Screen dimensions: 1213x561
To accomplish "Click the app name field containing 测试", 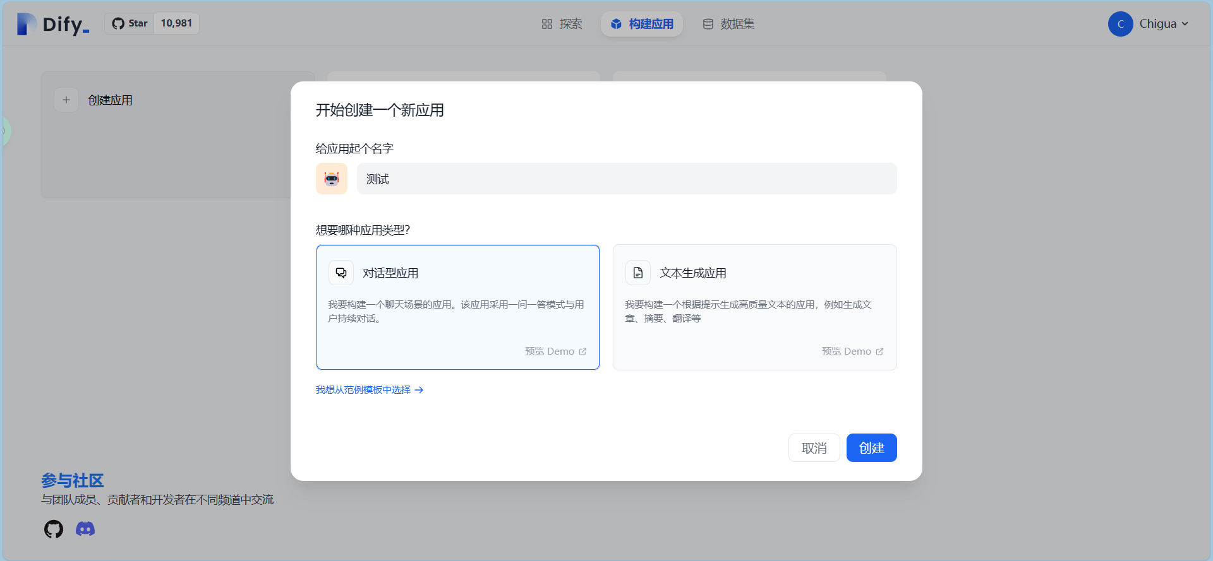I will click(x=626, y=179).
